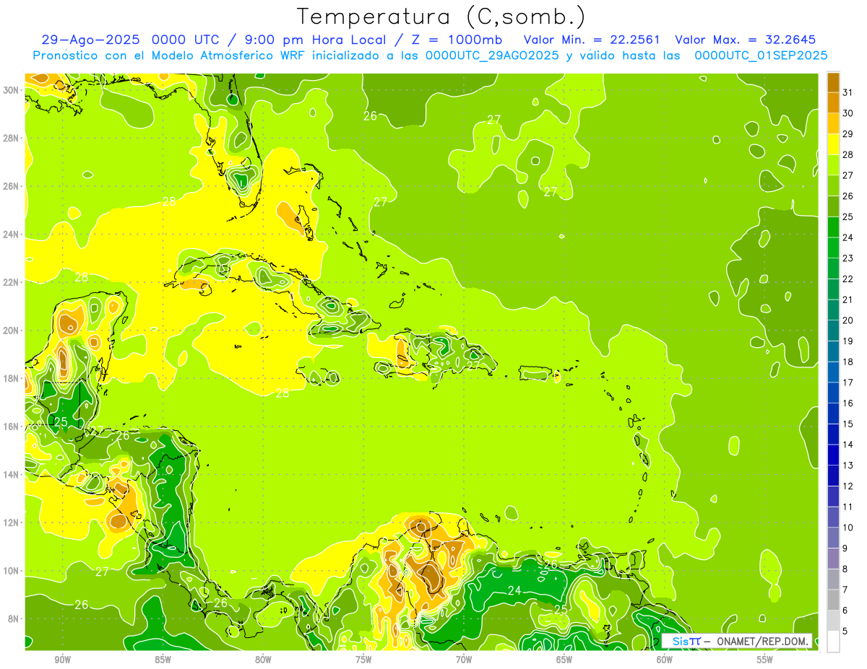Screen dimensions: 867x669
Task: Pick the yellow swatch between 28 and 29
Action: (x=833, y=144)
